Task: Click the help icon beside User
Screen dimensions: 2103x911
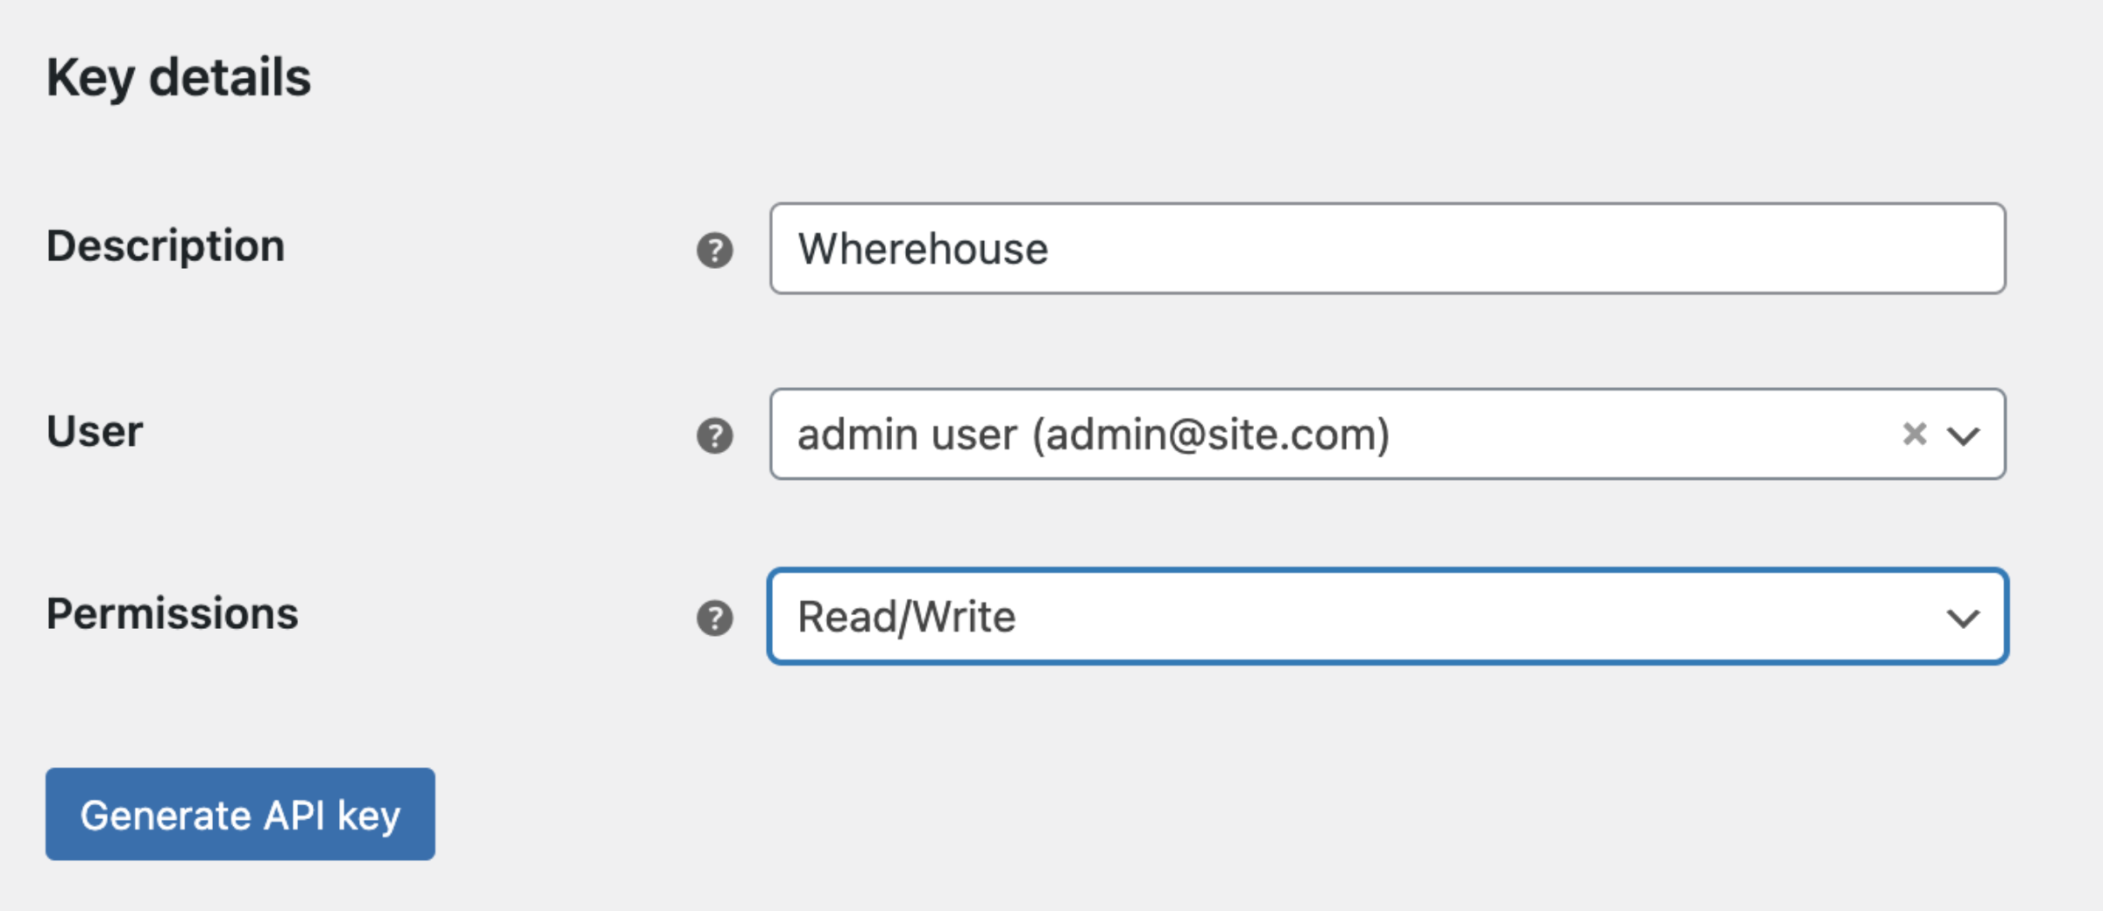Action: coord(715,435)
